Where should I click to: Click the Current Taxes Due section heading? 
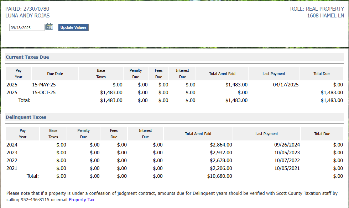27,57
